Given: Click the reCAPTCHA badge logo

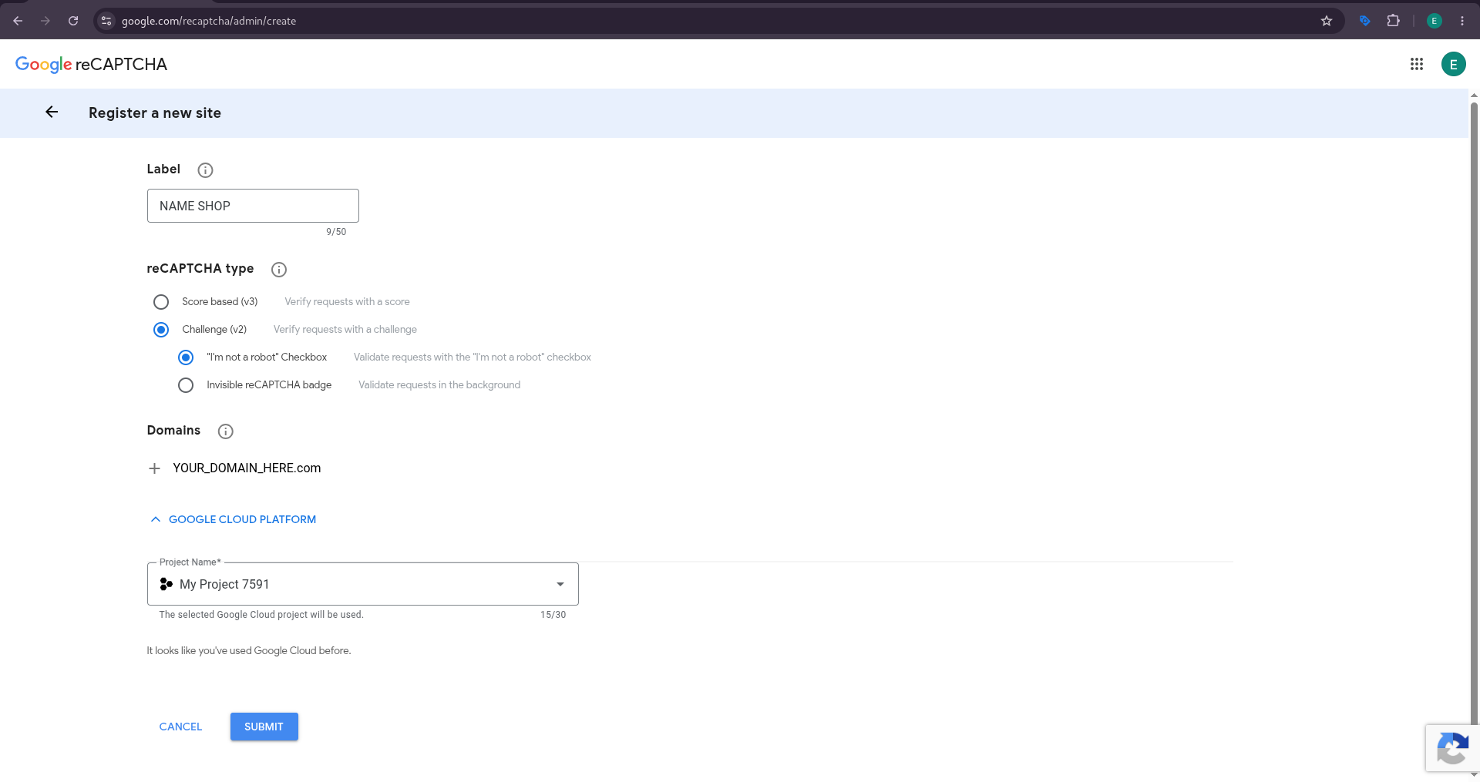Looking at the screenshot, I should pos(1452,748).
